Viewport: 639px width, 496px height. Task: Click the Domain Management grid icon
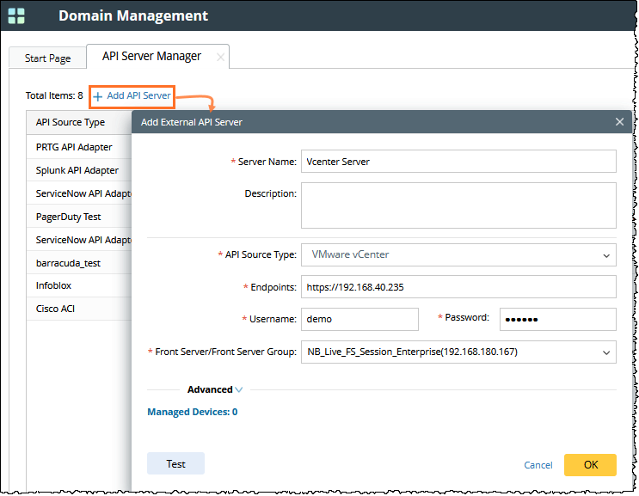16,15
